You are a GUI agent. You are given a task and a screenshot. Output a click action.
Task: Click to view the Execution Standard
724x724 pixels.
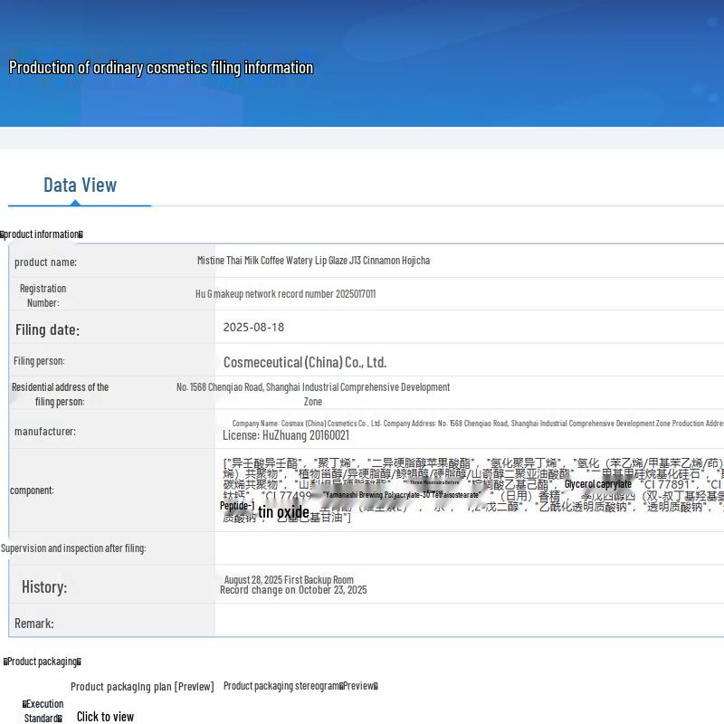[105, 717]
